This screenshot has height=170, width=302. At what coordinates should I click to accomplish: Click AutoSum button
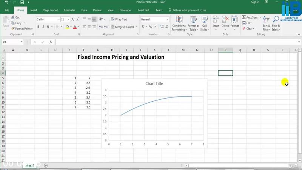point(250,17)
